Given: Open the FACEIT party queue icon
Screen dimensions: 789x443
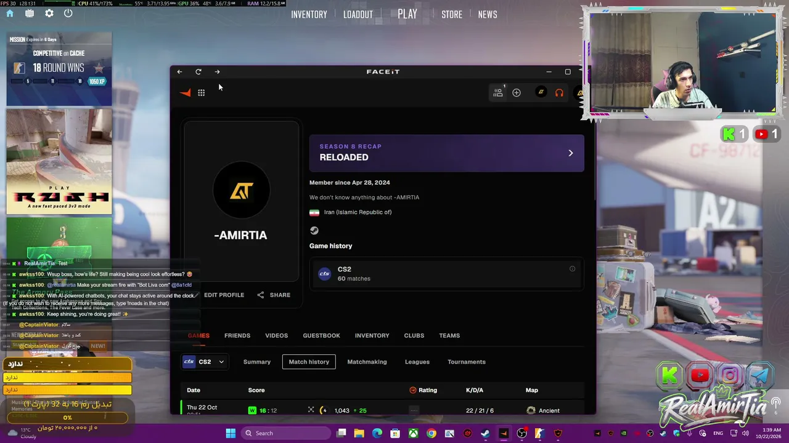Looking at the screenshot, I should click(498, 92).
